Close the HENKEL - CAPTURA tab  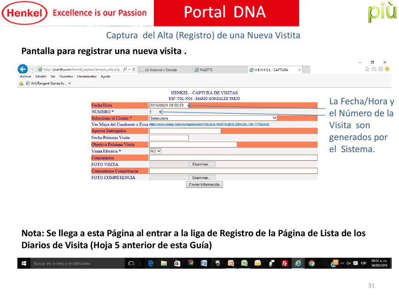pos(300,70)
